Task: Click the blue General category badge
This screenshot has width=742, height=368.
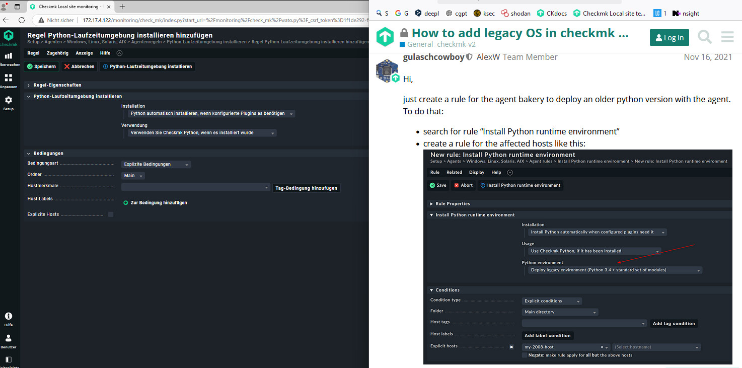Action: click(x=416, y=44)
